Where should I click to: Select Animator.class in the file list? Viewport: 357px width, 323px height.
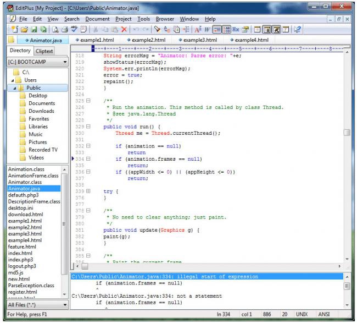click(x=25, y=182)
